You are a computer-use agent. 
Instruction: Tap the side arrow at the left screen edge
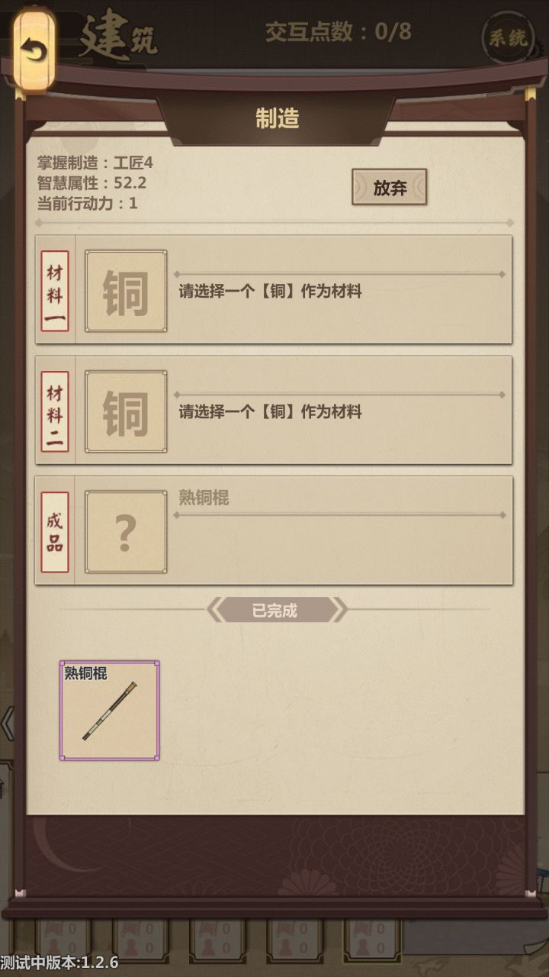7,724
